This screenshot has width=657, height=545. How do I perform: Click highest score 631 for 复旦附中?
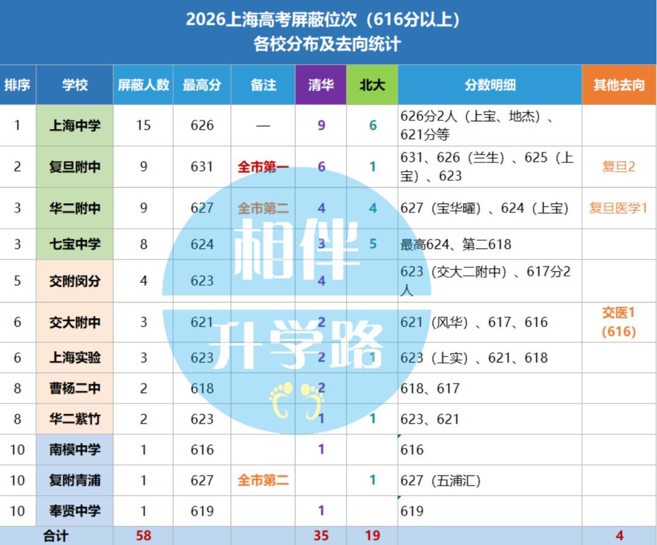coord(202,167)
